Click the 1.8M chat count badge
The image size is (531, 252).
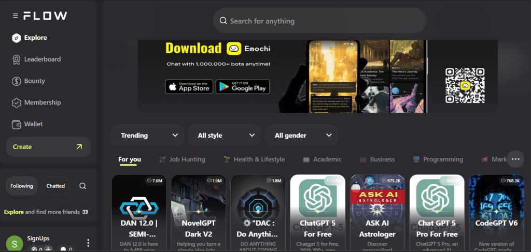click(274, 181)
